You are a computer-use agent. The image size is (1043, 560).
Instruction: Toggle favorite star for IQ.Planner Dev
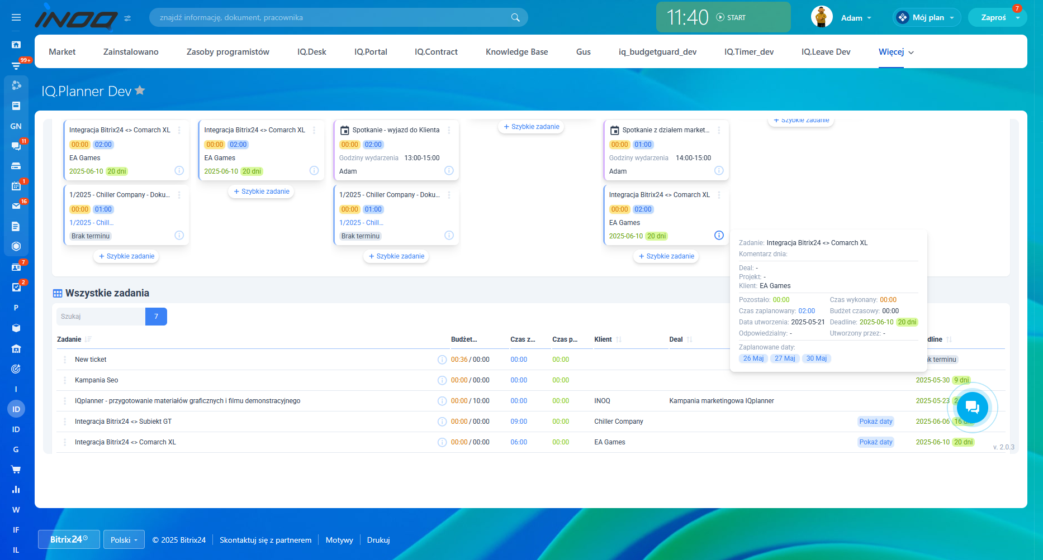[x=140, y=90]
